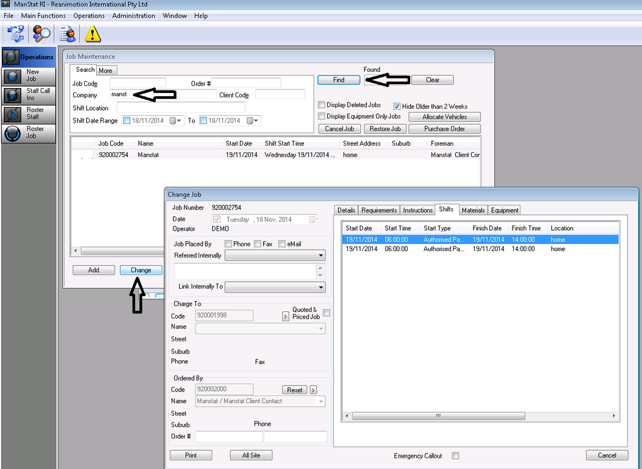The image size is (642, 469).
Task: Select Roster Staff in the Operations sidebar
Action: coord(29,114)
